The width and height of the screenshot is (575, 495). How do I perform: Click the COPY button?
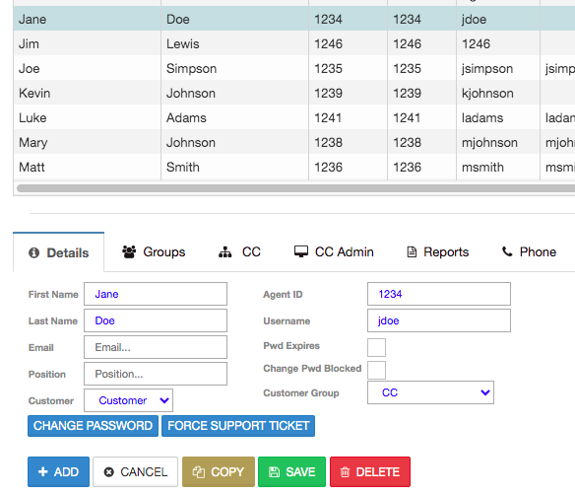click(x=219, y=472)
